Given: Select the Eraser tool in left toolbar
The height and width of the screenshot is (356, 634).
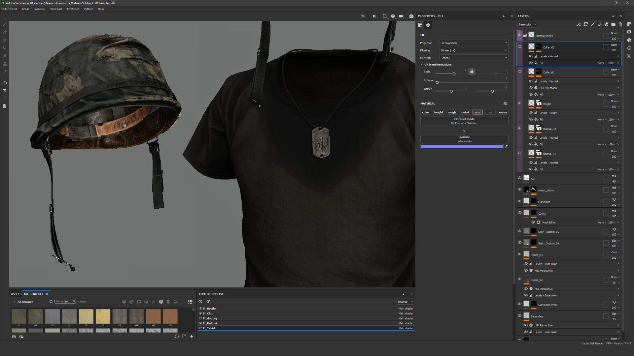Looking at the screenshot, I should click(x=5, y=32).
